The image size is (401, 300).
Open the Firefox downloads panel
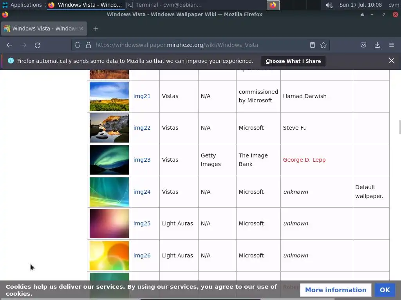[x=377, y=45]
